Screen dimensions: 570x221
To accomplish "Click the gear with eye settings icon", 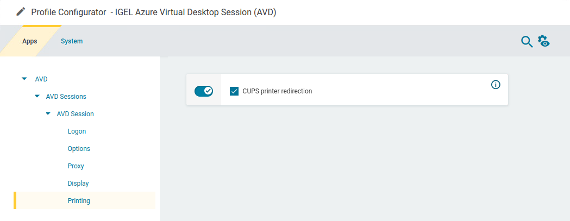I will tap(544, 41).
